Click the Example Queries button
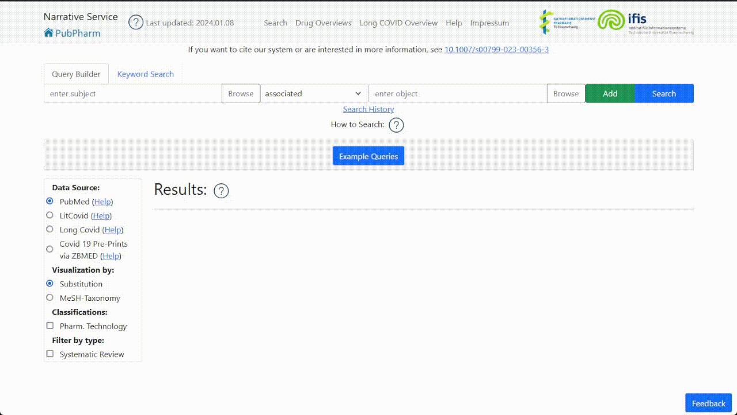 click(x=368, y=156)
